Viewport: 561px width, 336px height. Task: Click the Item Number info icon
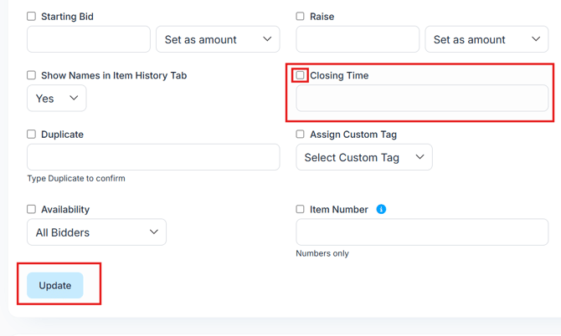coord(381,209)
